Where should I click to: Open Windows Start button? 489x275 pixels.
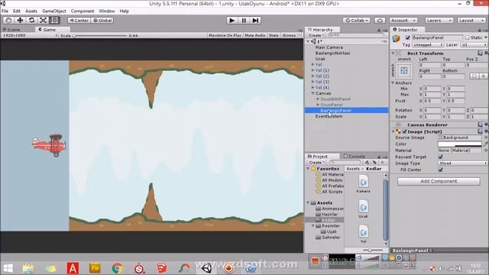[8, 268]
